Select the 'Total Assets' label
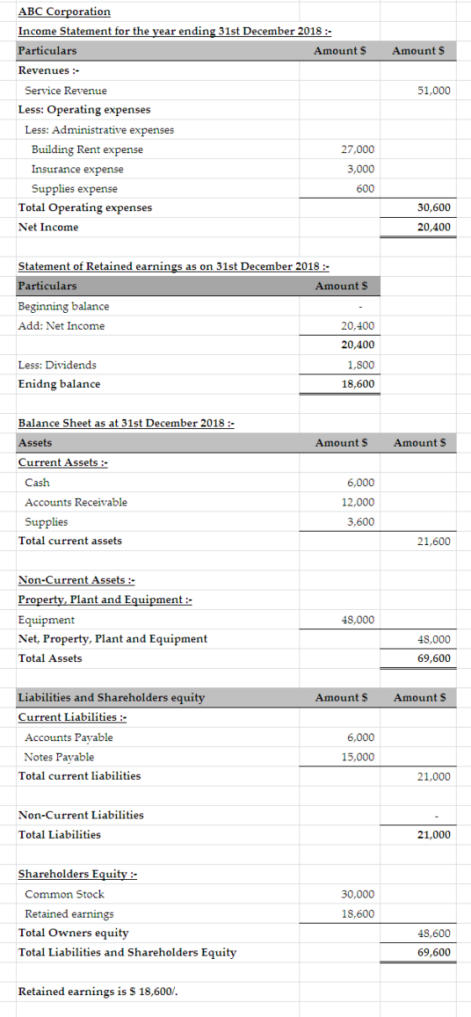471x1017 pixels. click(x=50, y=659)
